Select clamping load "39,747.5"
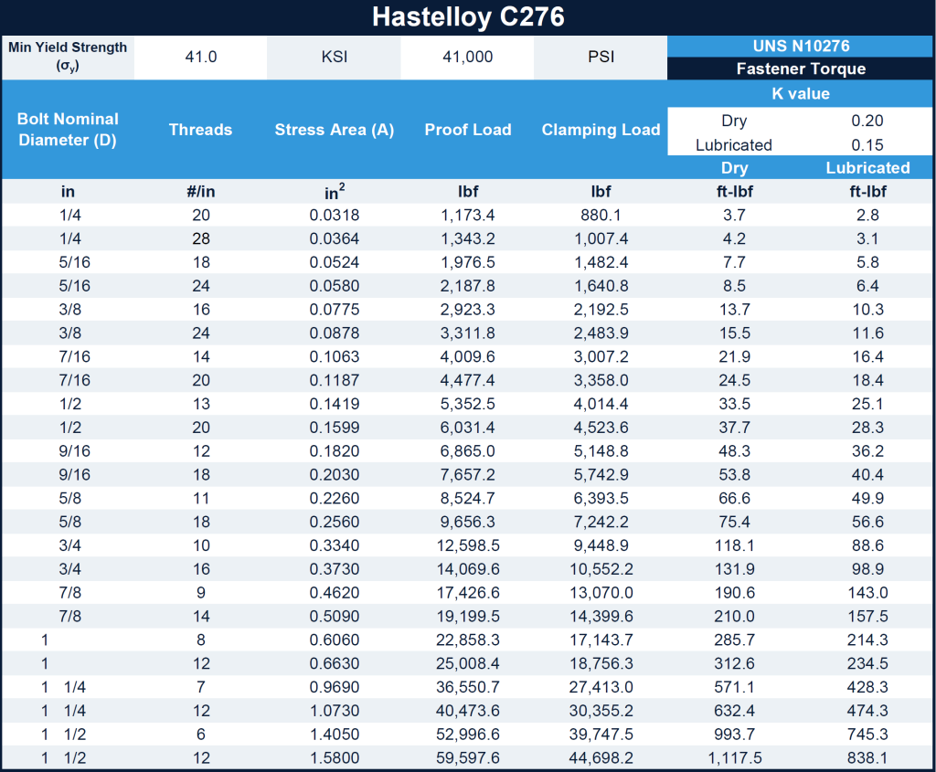936x772 pixels. tap(601, 734)
